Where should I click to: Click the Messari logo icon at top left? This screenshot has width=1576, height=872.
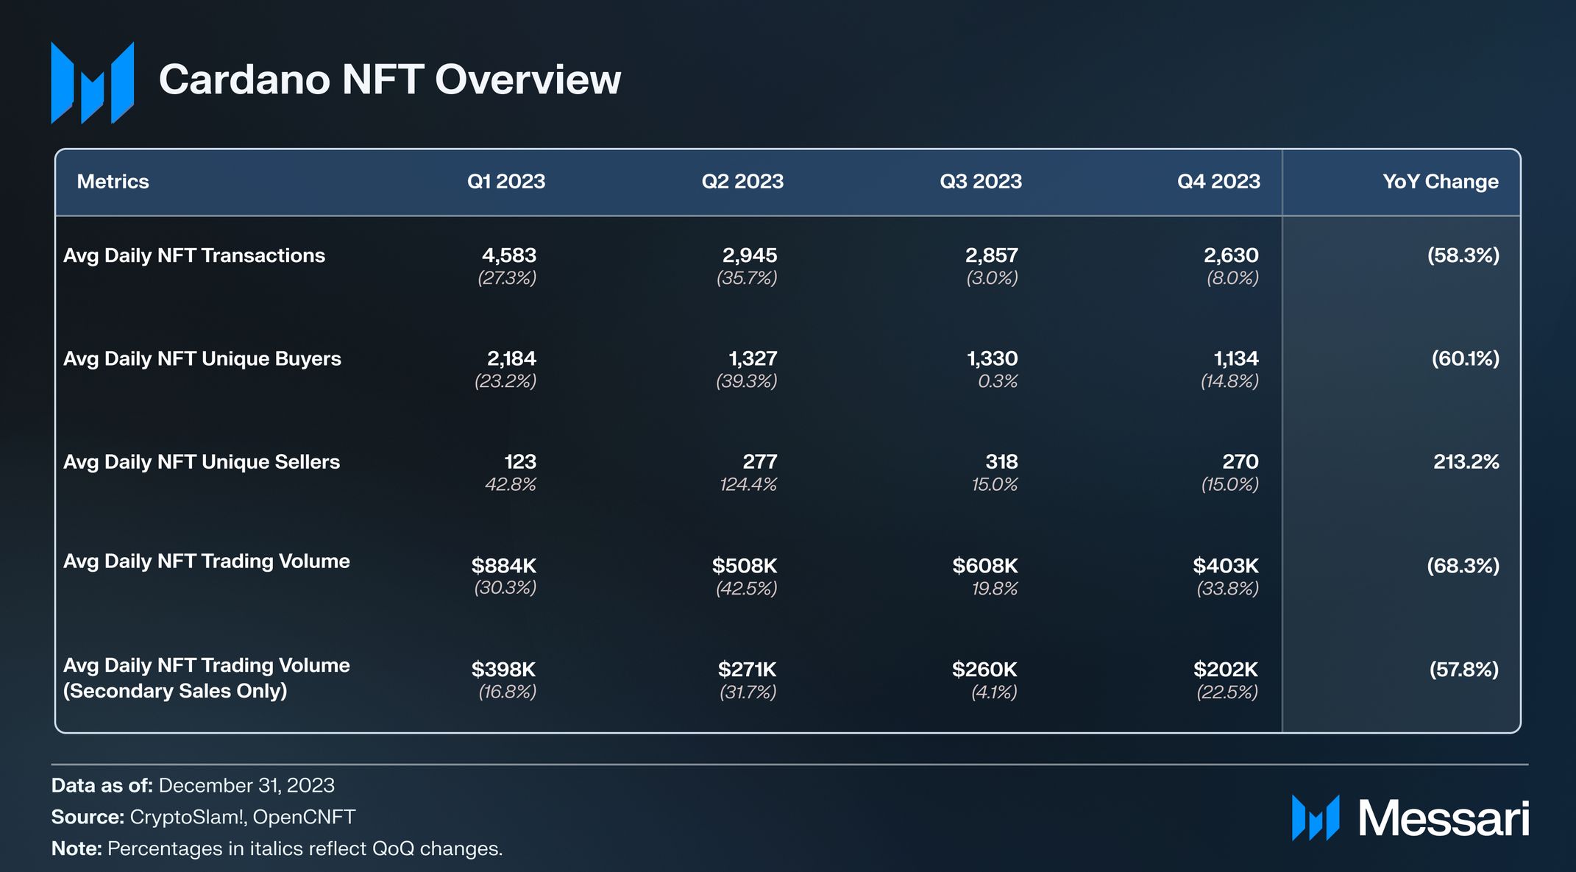pyautogui.click(x=92, y=82)
